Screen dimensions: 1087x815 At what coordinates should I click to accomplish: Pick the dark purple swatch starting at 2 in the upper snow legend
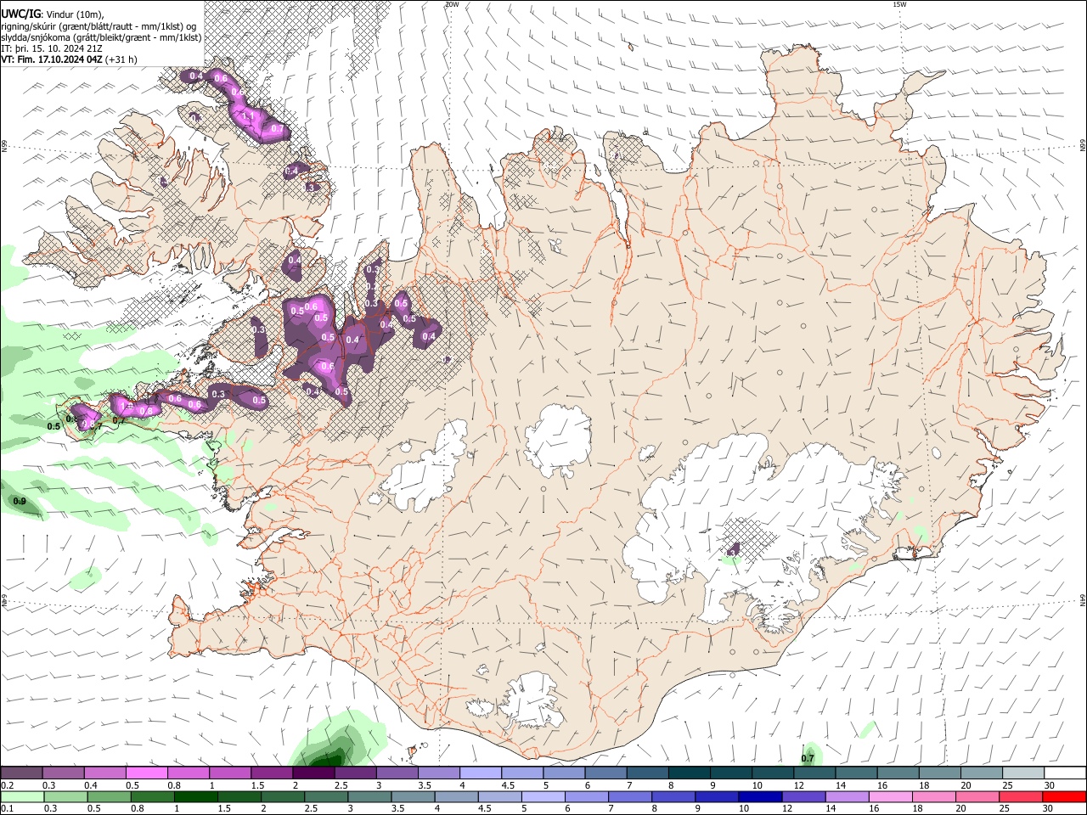313,773
